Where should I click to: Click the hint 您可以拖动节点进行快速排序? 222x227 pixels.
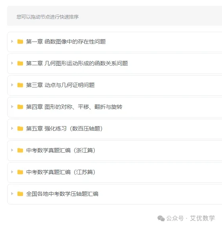point(48,17)
